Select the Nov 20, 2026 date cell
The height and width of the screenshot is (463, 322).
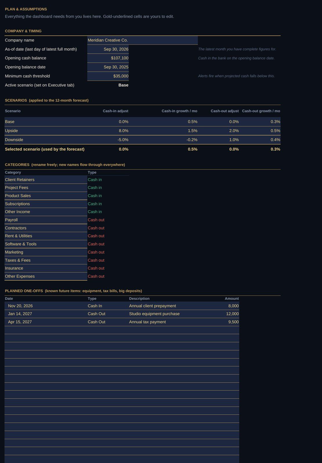click(46, 306)
